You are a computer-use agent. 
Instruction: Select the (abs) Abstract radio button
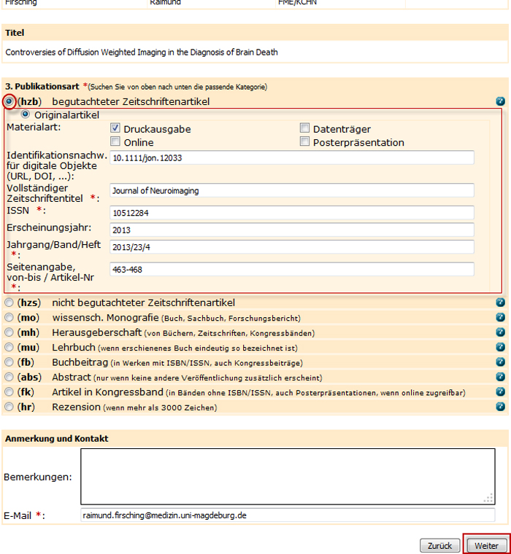click(x=9, y=377)
